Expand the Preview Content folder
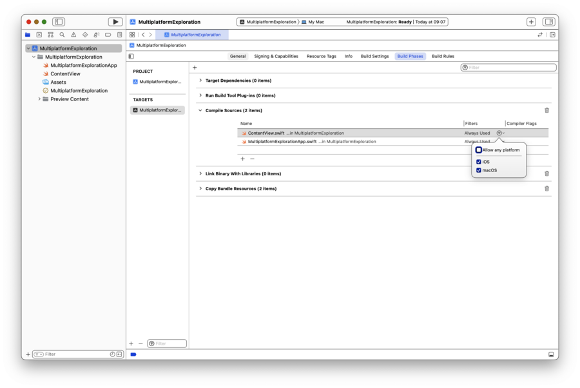 [x=39, y=99]
